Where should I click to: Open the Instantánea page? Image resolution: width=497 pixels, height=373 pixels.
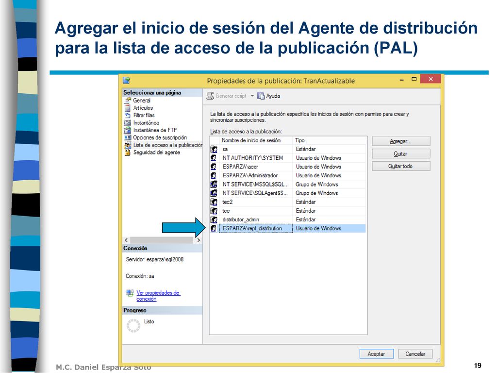(x=146, y=123)
